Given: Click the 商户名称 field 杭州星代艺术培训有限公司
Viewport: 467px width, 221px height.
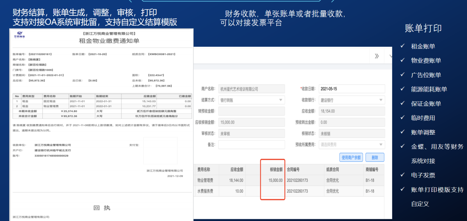Looking at the screenshot, I should (x=252, y=89).
